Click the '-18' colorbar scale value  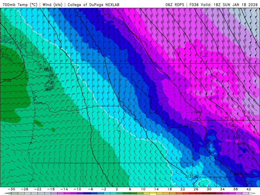coord(51,189)
